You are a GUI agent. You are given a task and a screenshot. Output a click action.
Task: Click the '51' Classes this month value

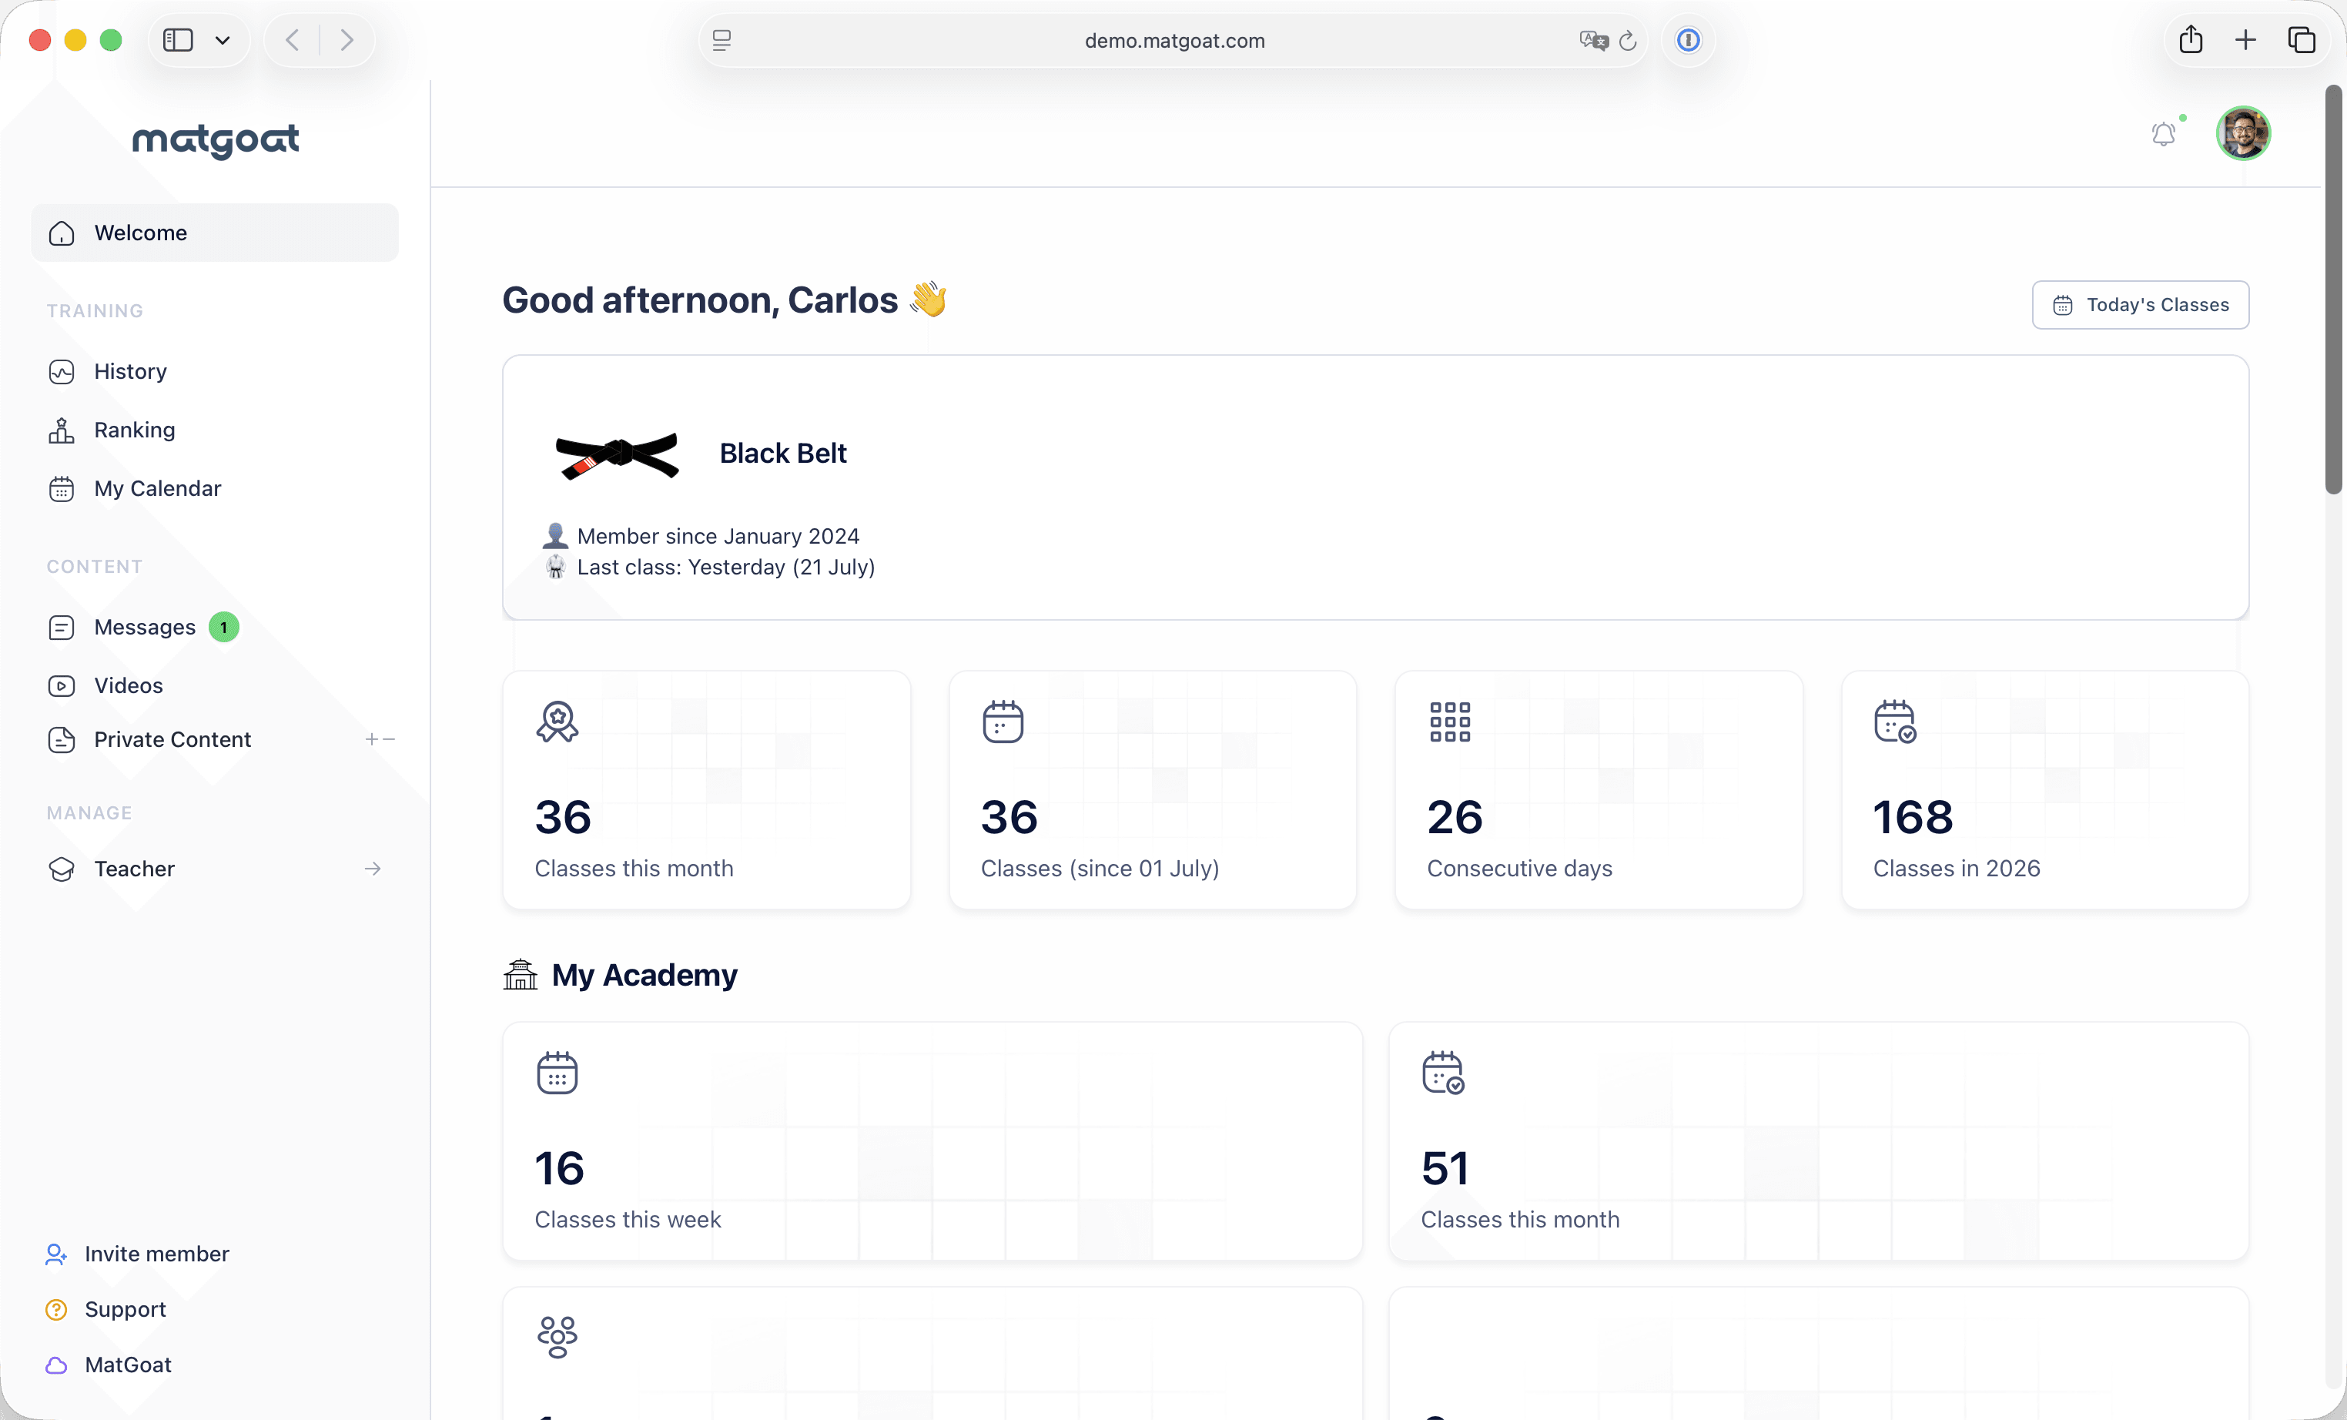click(1445, 1168)
